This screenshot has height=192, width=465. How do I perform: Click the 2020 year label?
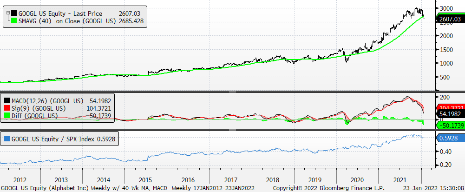point(357,180)
